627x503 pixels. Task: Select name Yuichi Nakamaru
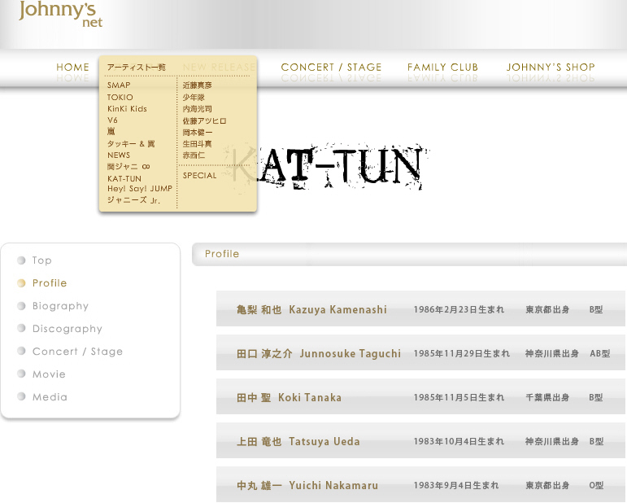pos(333,486)
